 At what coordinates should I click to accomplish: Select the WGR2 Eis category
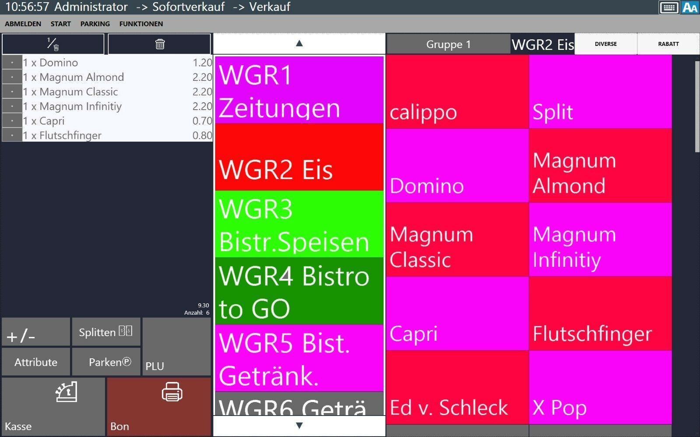(x=299, y=157)
